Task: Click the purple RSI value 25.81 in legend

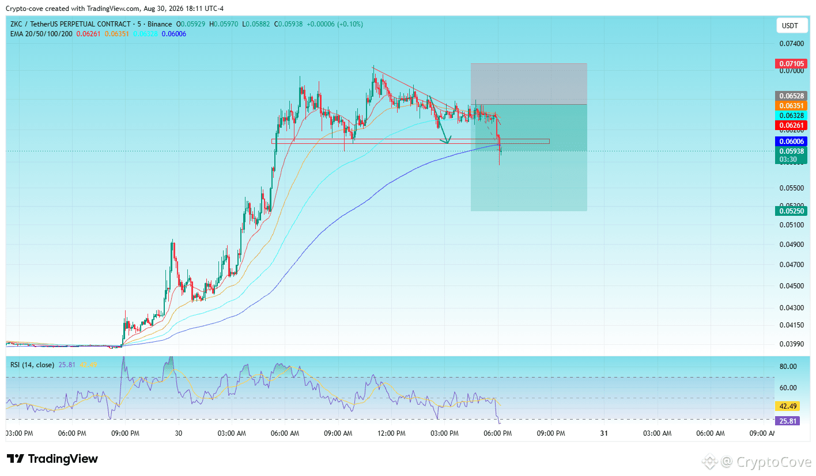Action: tap(67, 364)
